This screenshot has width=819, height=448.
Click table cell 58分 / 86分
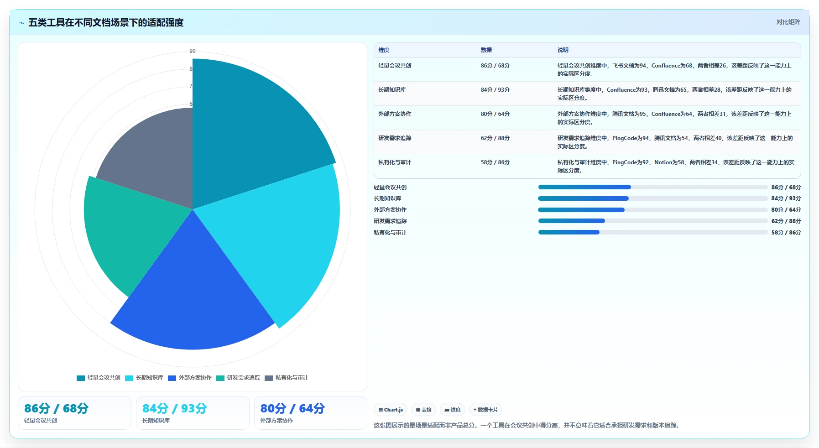click(x=495, y=162)
